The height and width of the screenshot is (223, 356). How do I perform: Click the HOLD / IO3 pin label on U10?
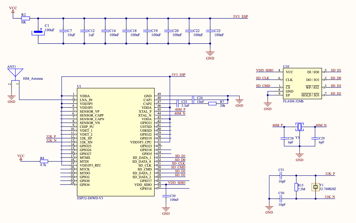310,95
